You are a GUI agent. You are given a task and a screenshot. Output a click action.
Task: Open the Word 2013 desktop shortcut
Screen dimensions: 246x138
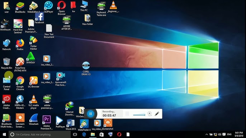(71, 125)
